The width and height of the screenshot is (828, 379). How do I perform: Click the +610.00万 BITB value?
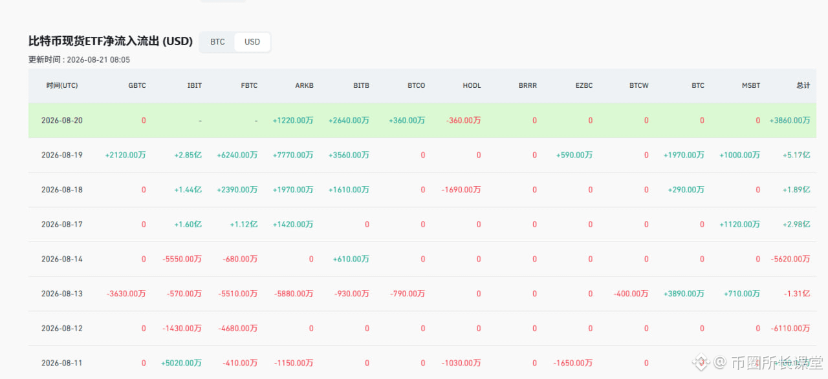351,260
